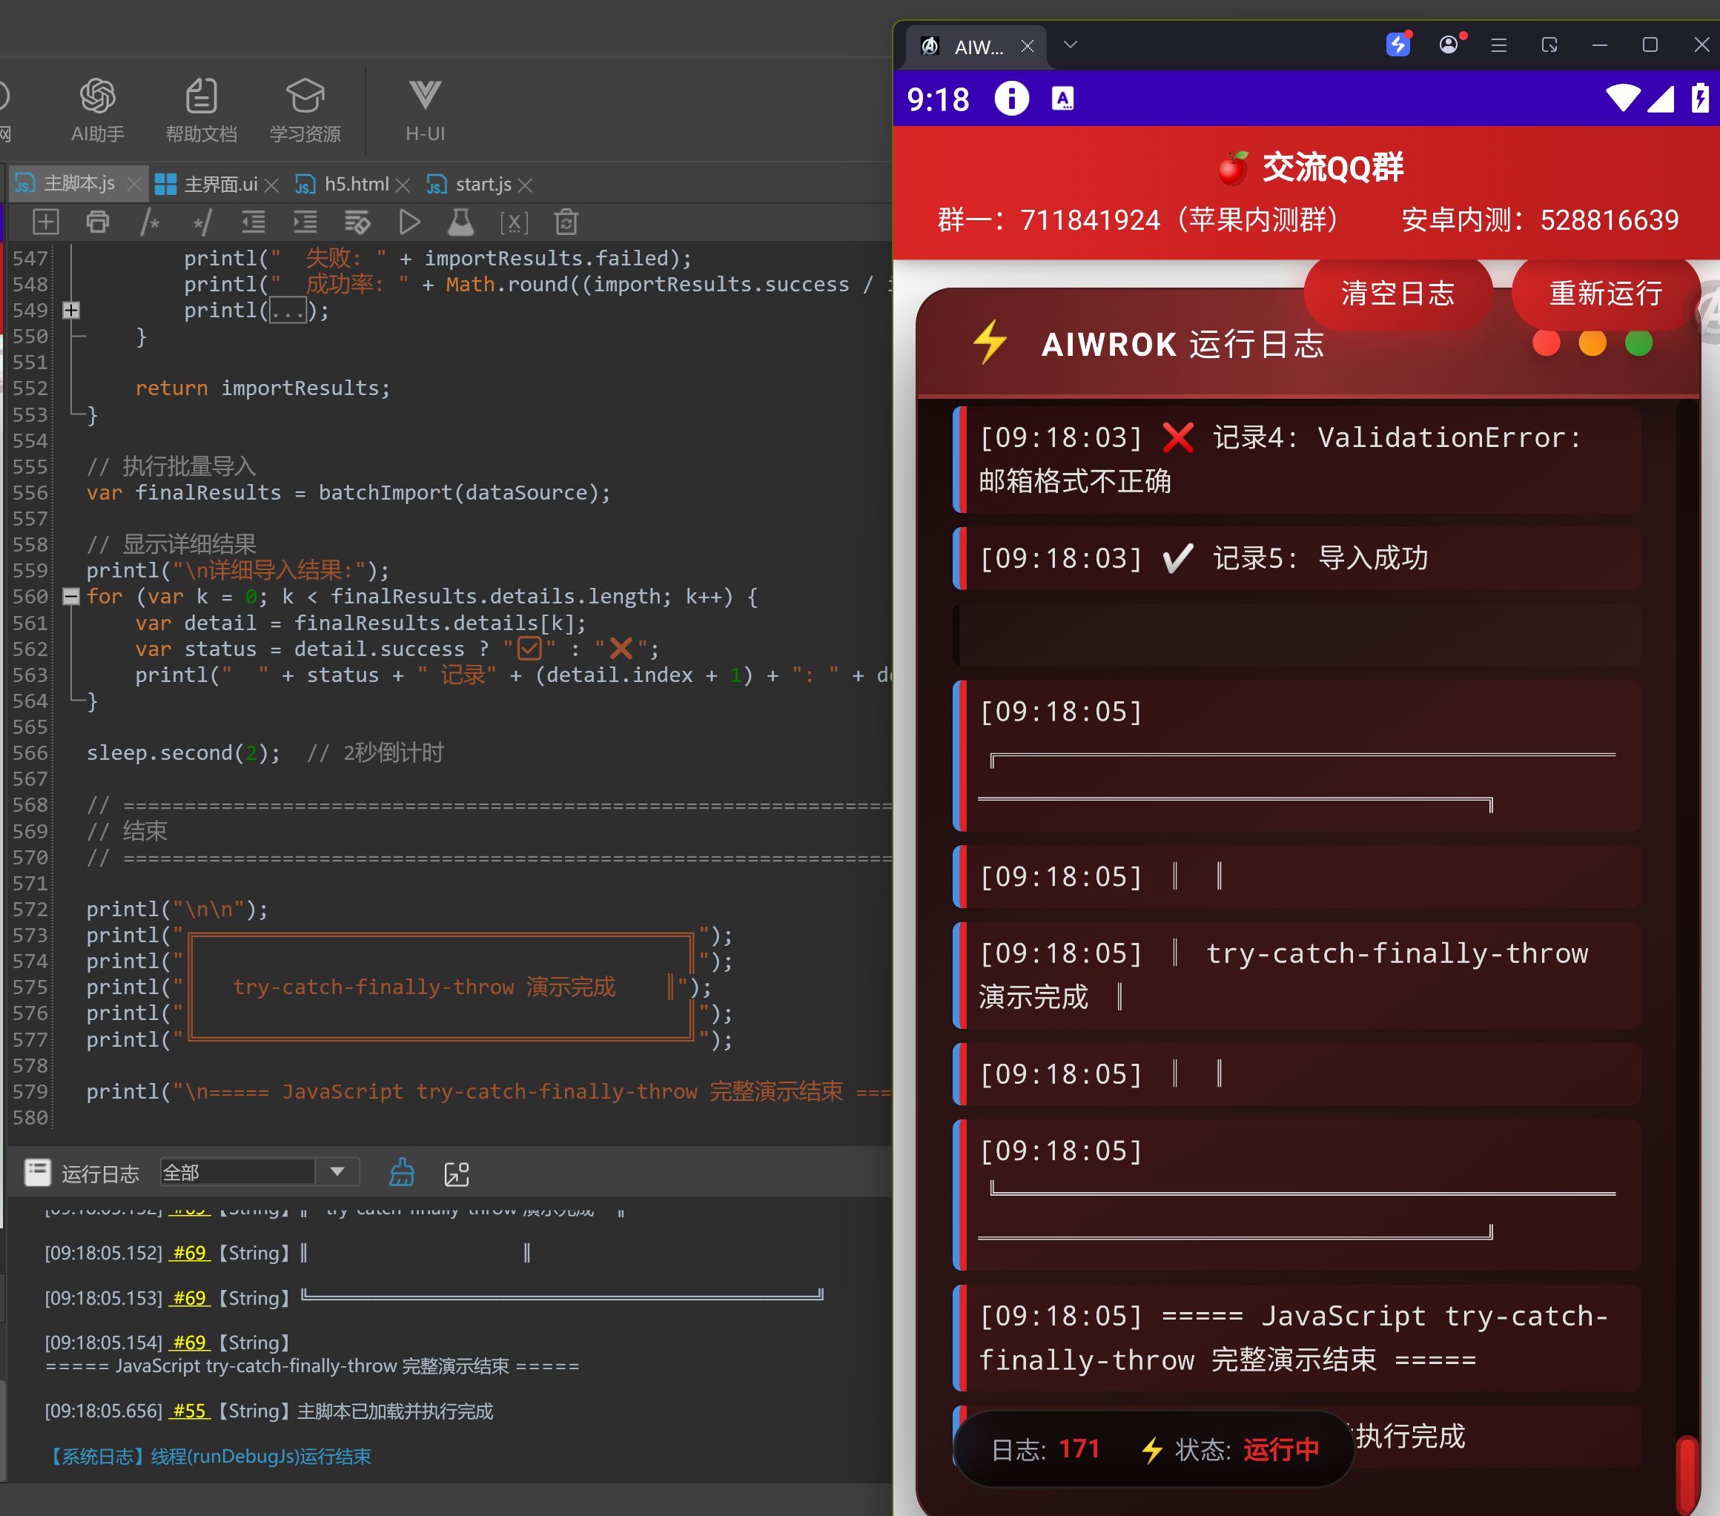This screenshot has width=1720, height=1516.
Task: Click the add-new plus box icon in editor toolbar
Action: tap(45, 222)
